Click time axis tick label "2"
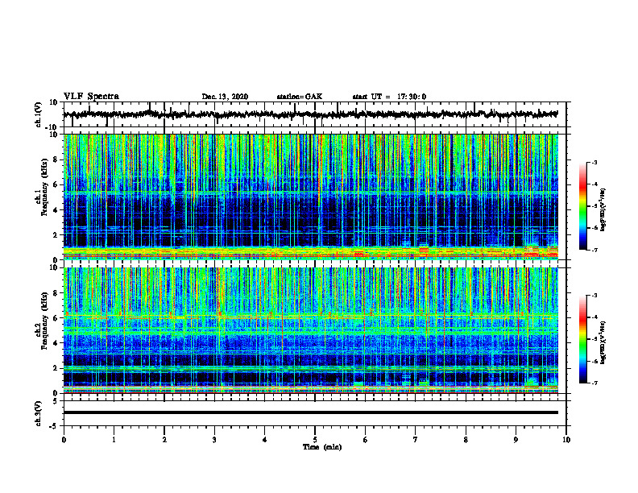 (164, 440)
